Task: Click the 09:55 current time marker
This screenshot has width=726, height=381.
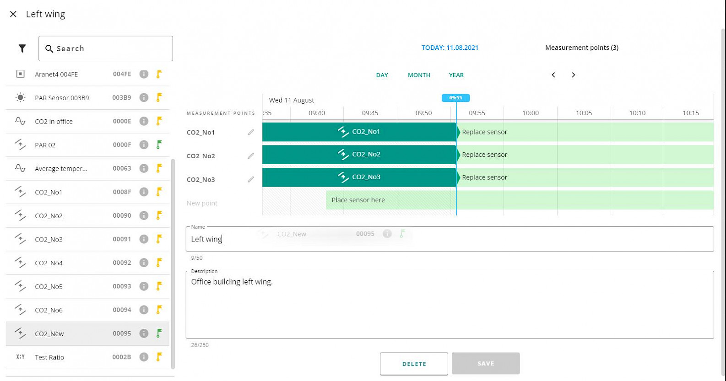Action: point(455,98)
